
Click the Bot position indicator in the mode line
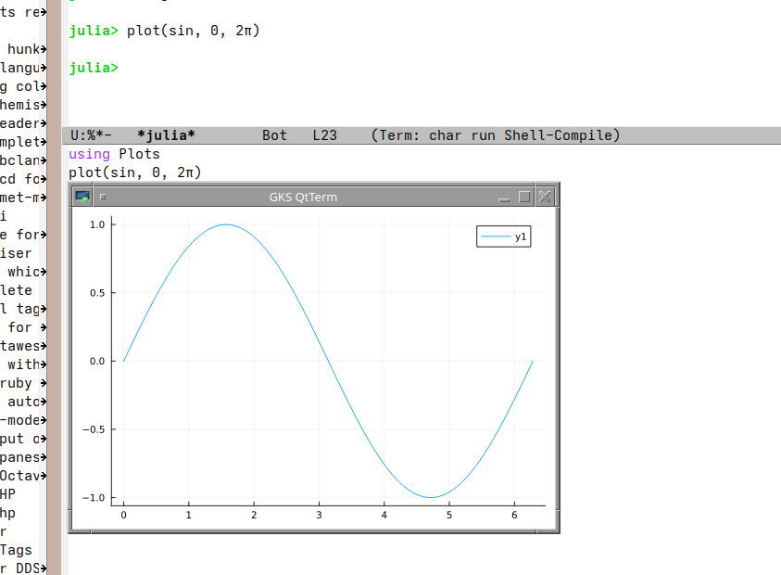[274, 135]
